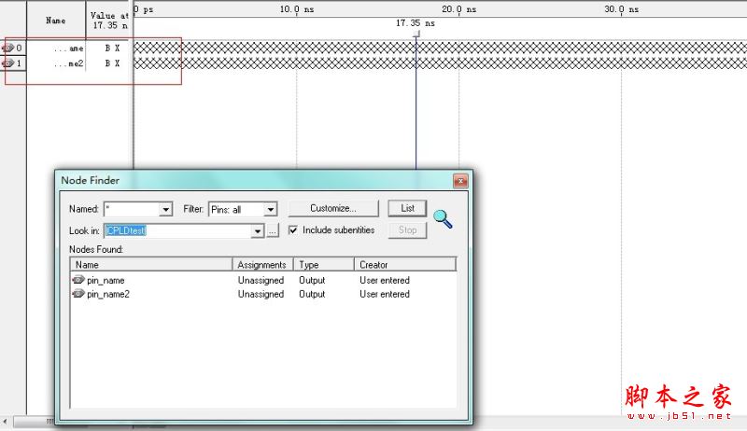Click the output pin icon of pin_name2

78,294
